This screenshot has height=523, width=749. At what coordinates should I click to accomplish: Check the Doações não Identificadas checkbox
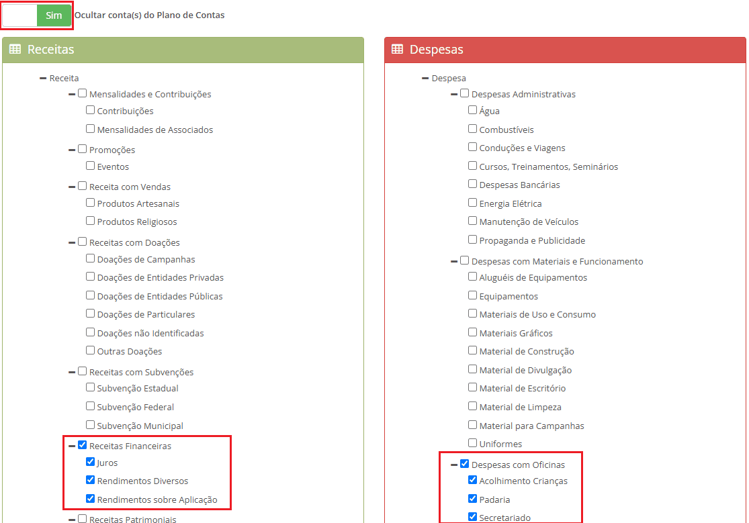90,332
